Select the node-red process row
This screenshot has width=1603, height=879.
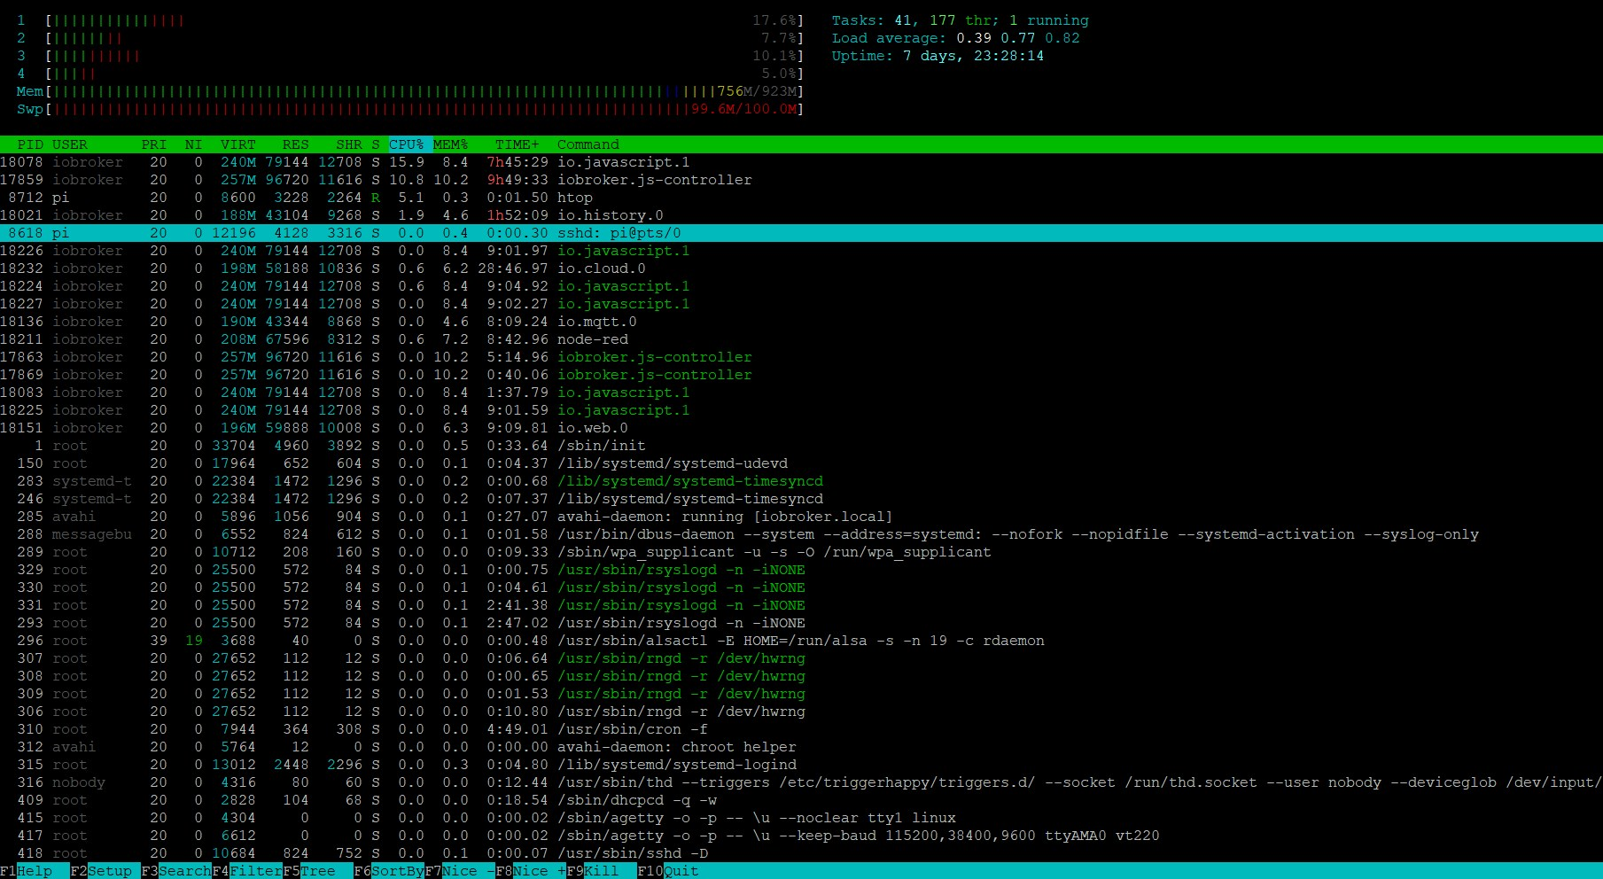[801, 339]
